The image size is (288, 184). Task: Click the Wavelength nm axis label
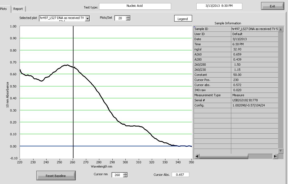[x=102, y=166]
